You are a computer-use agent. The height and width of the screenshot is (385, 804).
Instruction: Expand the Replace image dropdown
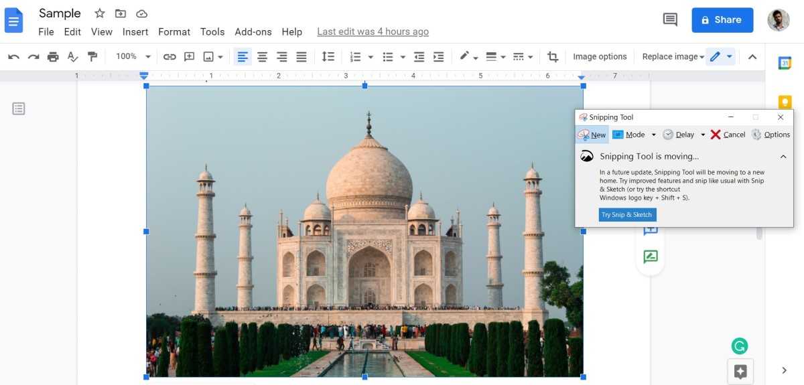pos(673,57)
